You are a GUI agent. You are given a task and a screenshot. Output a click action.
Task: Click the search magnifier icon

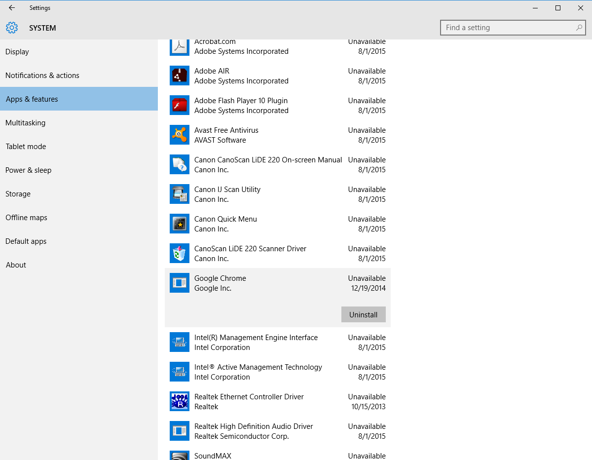tap(579, 28)
